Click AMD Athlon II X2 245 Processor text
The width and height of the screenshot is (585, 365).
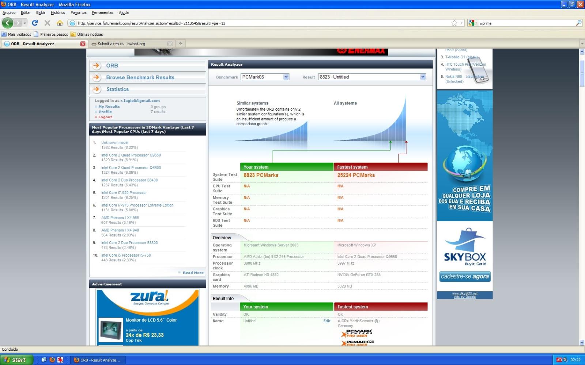click(x=274, y=257)
